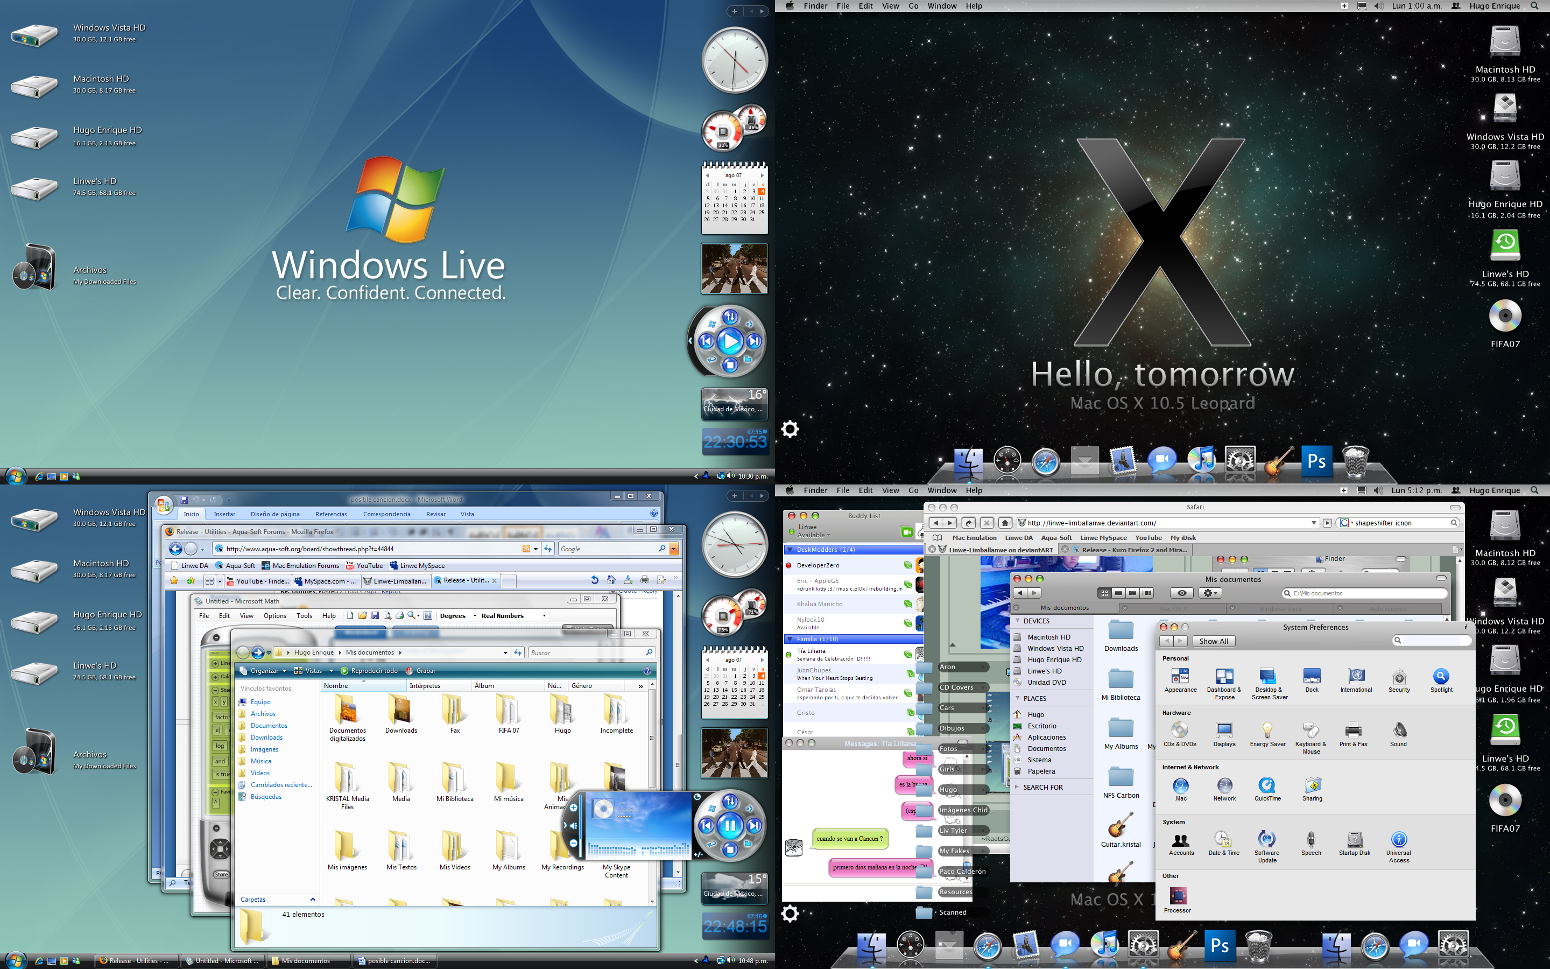Click the New document icon in Microsoft Math
This screenshot has width=1550, height=969.
pos(350,616)
